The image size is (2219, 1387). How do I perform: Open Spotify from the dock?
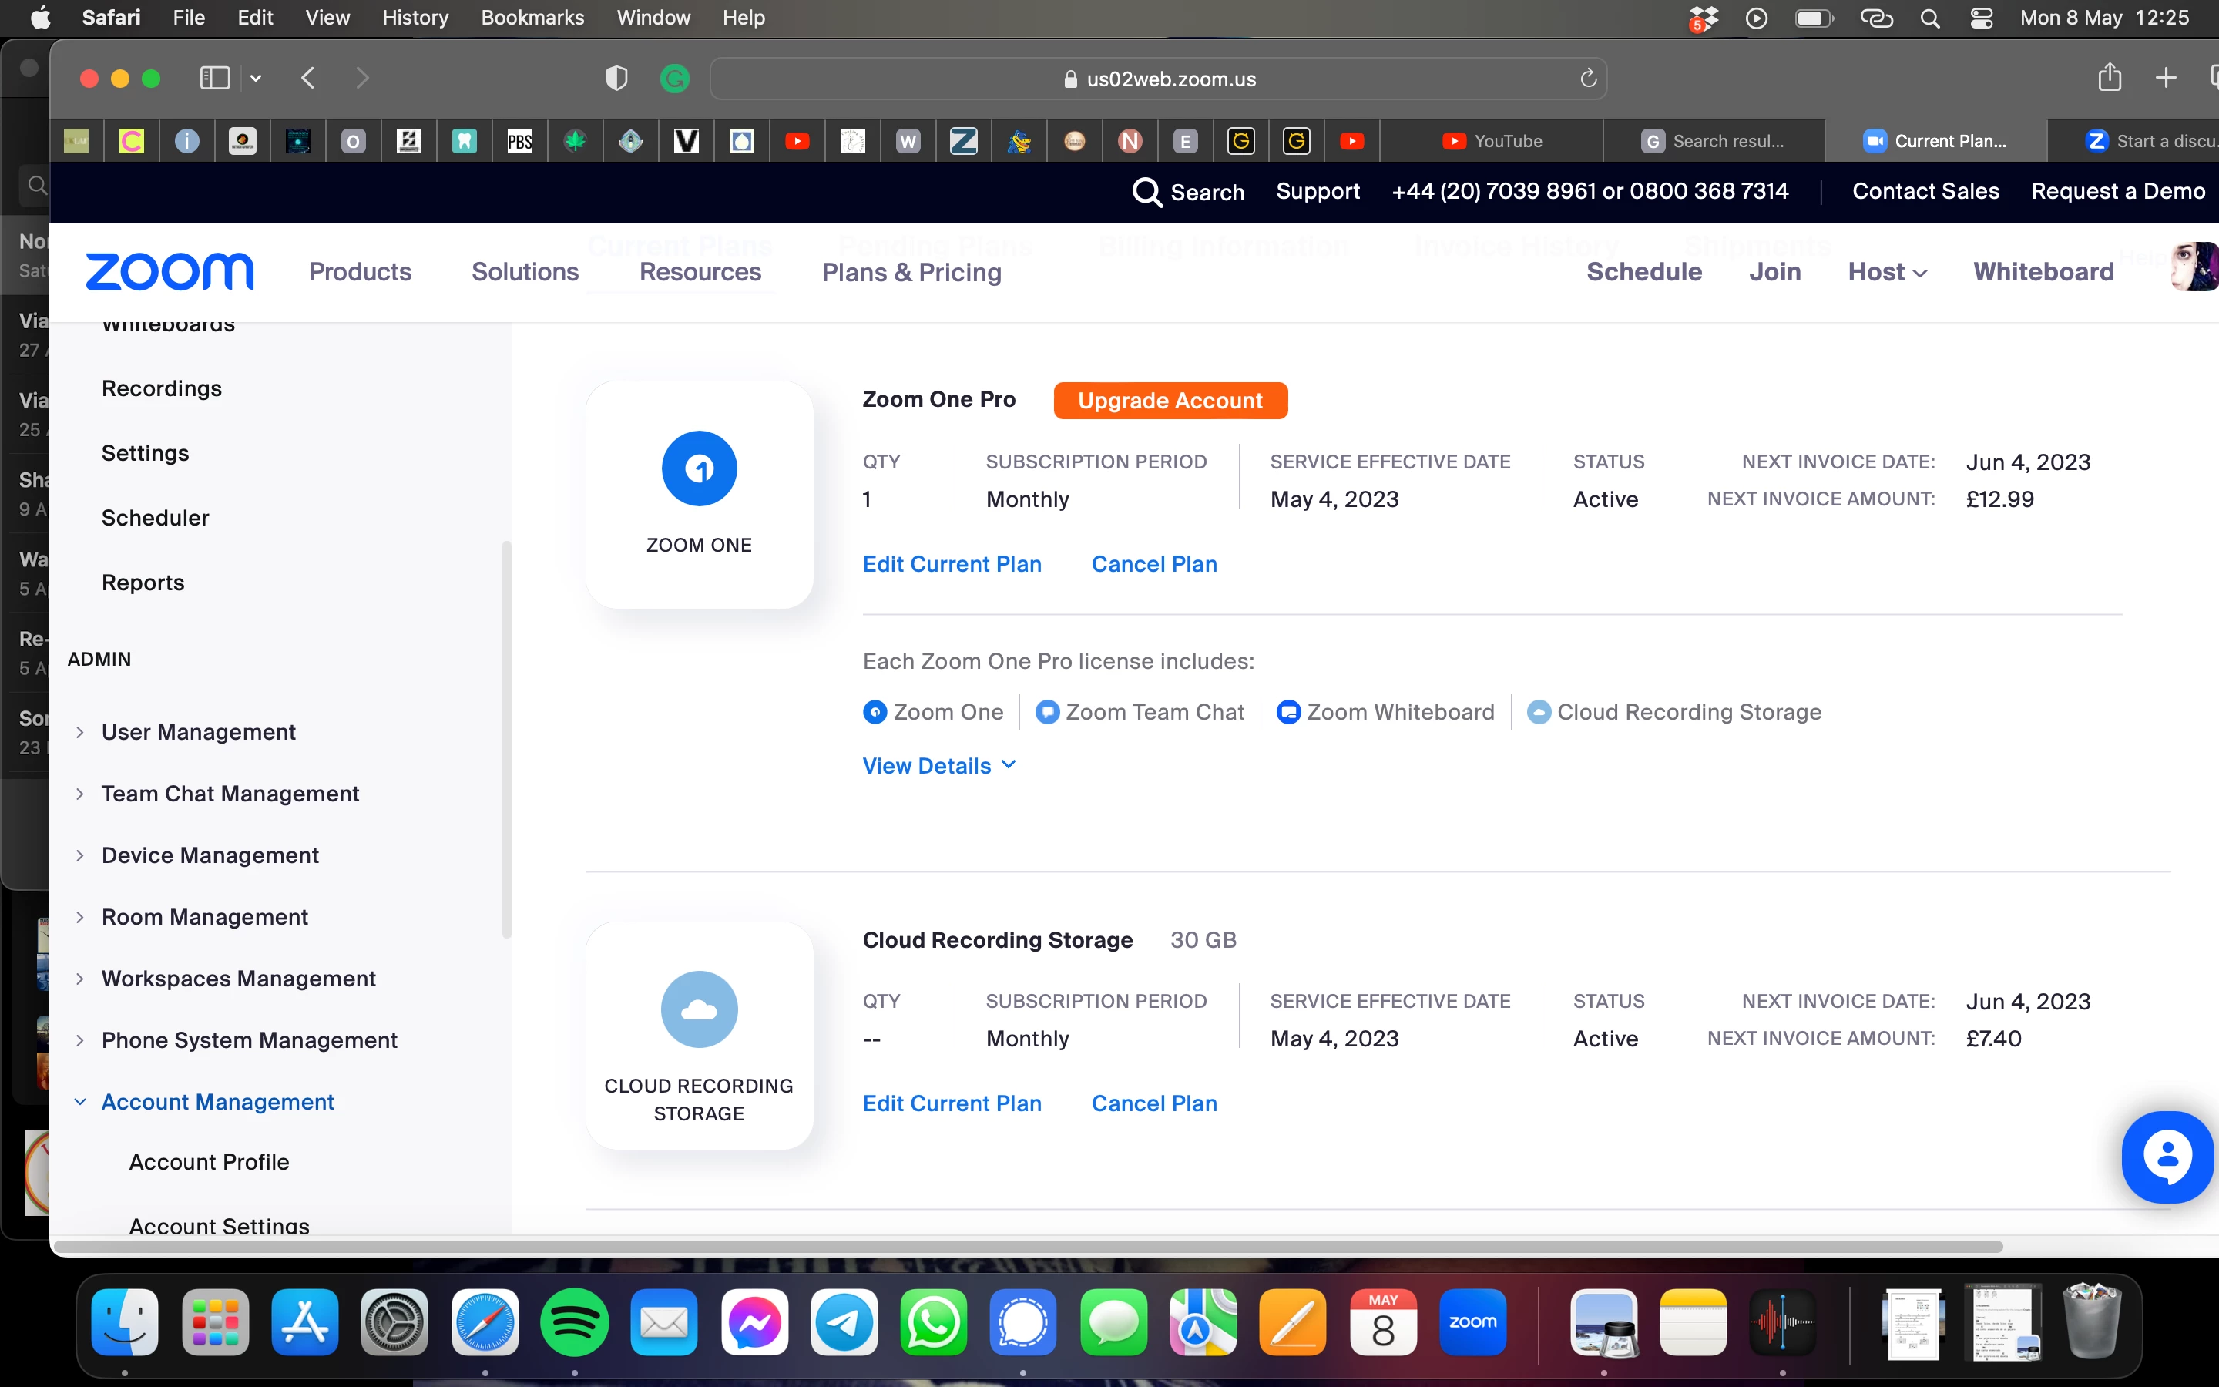(x=574, y=1322)
